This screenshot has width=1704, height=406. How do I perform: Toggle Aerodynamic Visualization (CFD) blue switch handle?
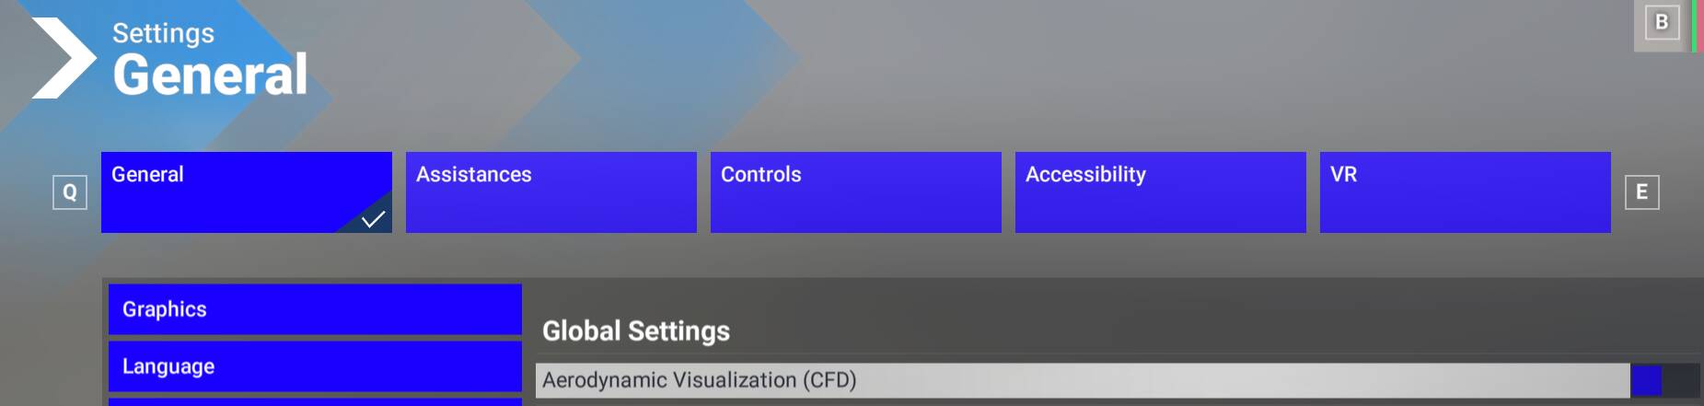pos(1646,380)
